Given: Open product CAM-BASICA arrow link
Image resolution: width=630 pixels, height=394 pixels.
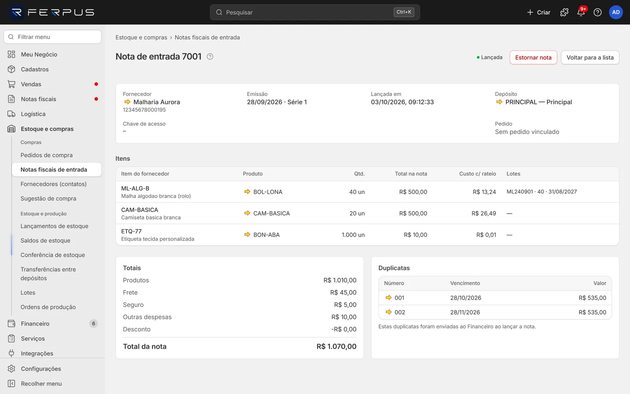Looking at the screenshot, I should tap(247, 213).
